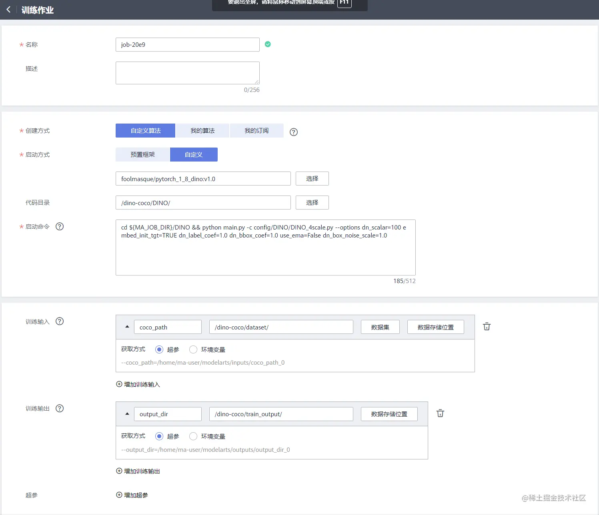599x515 pixels.
Task: Click the plus icon of 增加训练输出
Action: pos(119,471)
